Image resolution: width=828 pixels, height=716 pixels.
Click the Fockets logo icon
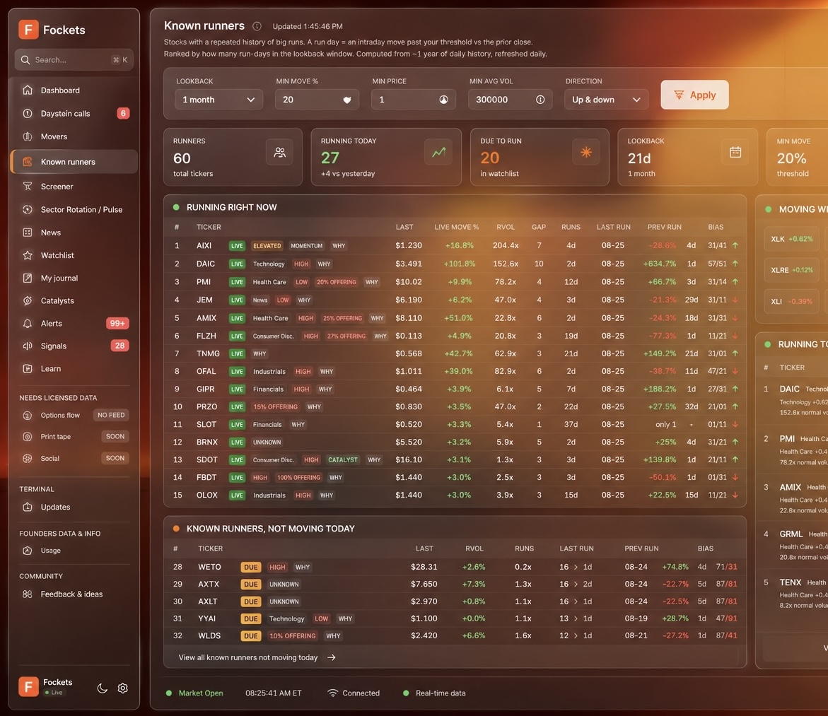[x=28, y=30]
